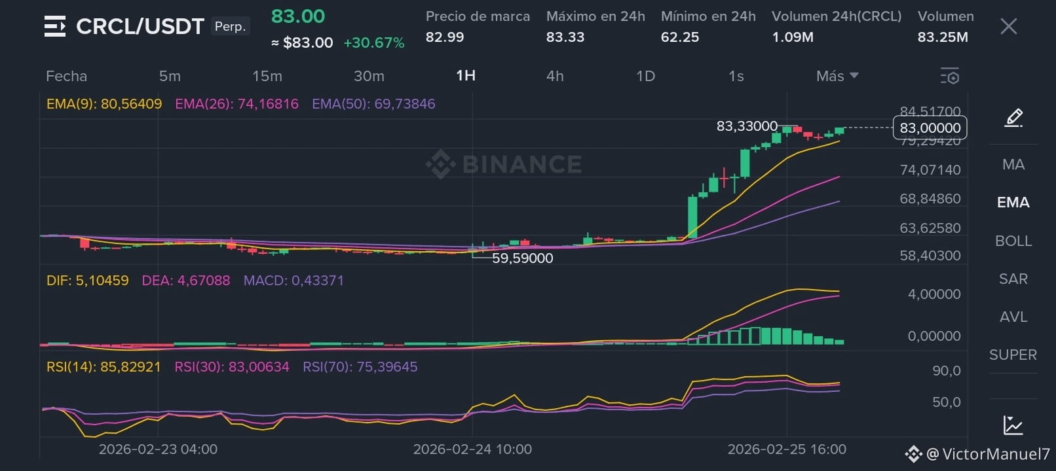Enable the SUPER indicator
Image resolution: width=1056 pixels, height=471 pixels.
tap(1013, 355)
